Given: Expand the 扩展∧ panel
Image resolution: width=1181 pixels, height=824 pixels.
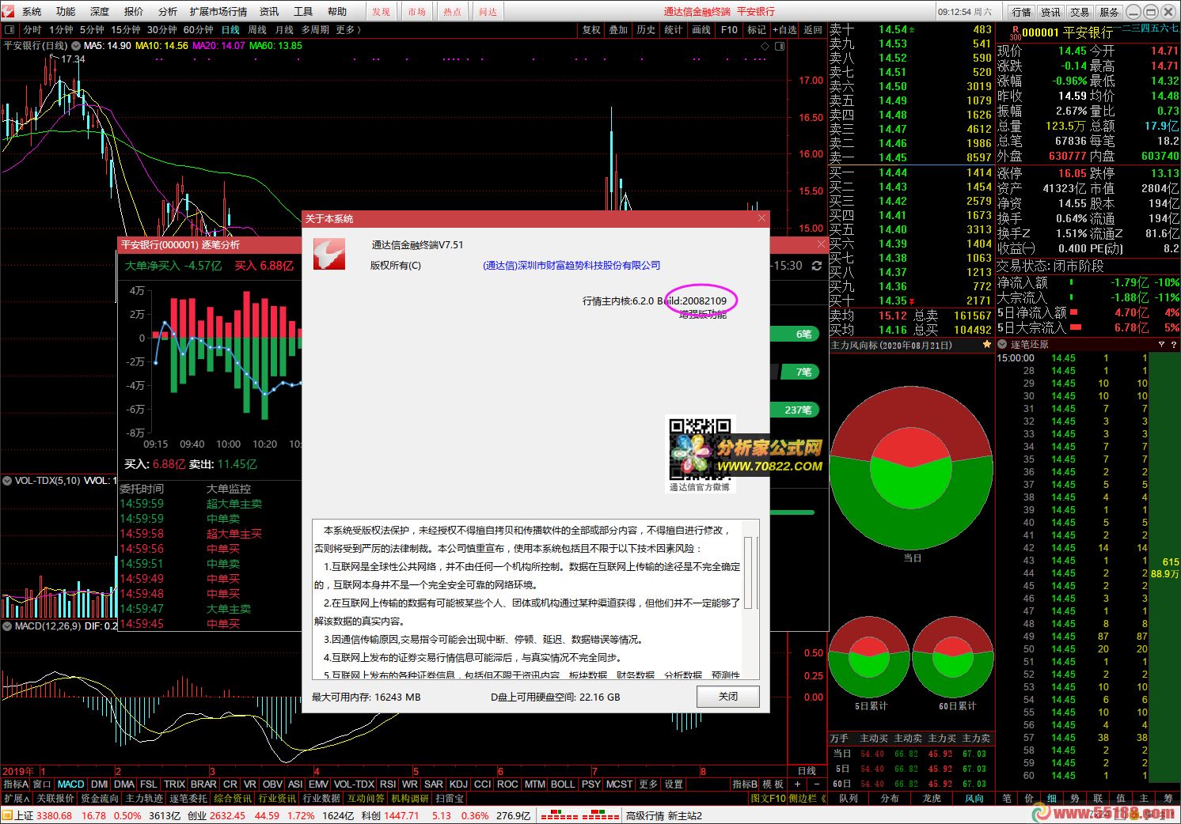Looking at the screenshot, I should 17,799.
